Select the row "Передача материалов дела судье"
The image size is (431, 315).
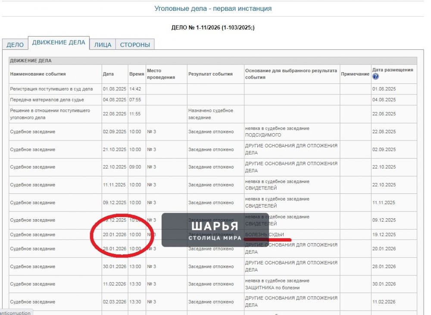[213, 100]
